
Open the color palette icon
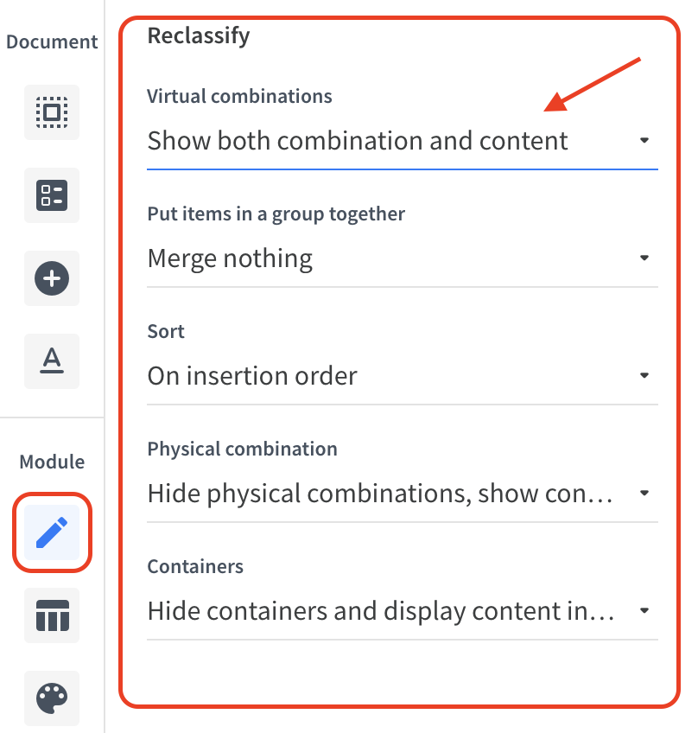click(x=52, y=698)
